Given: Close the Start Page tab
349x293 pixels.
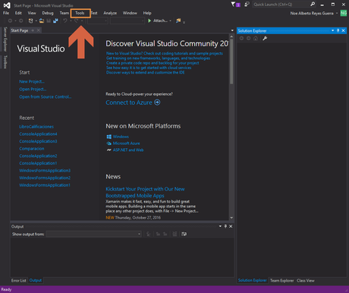Looking at the screenshot, I should (x=39, y=30).
